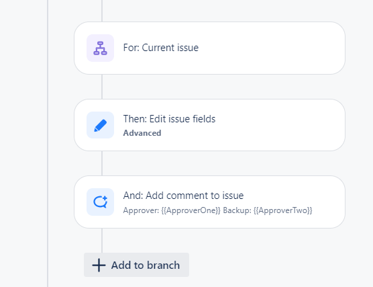The height and width of the screenshot is (287, 373).
Task: Click the {{ApproverTwo}} smart value text
Action: [x=283, y=210]
